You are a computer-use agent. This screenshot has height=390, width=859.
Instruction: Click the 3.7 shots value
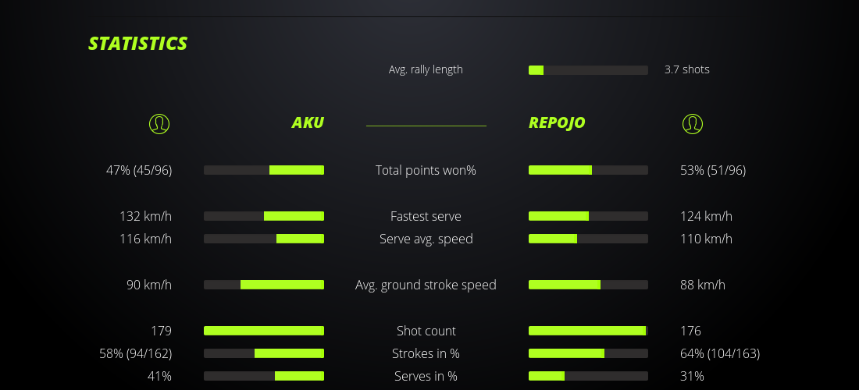[687, 69]
